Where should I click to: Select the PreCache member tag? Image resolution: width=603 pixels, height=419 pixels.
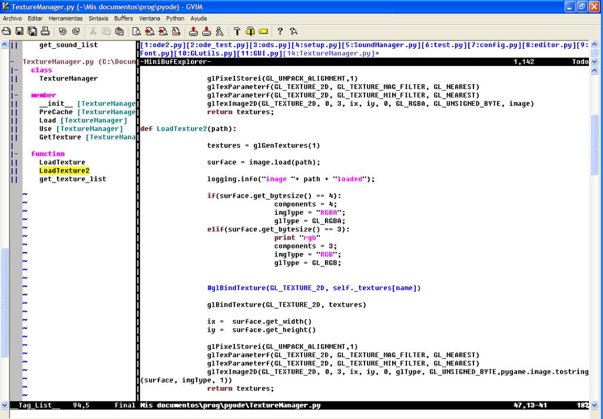pos(87,112)
